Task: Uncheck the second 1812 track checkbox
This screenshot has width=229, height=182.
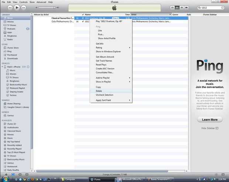Action: [83, 22]
